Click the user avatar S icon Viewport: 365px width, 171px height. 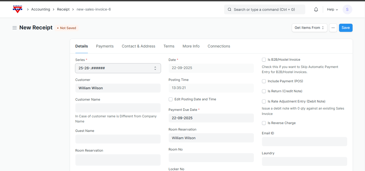347,9
